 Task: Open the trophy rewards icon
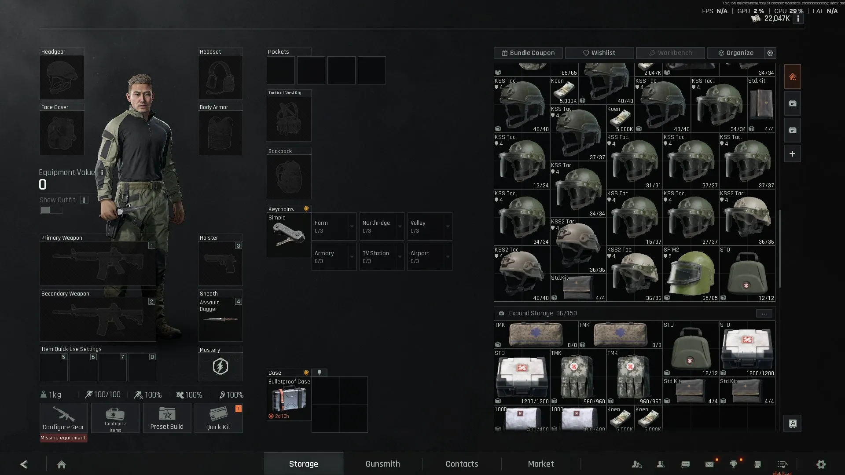point(733,464)
